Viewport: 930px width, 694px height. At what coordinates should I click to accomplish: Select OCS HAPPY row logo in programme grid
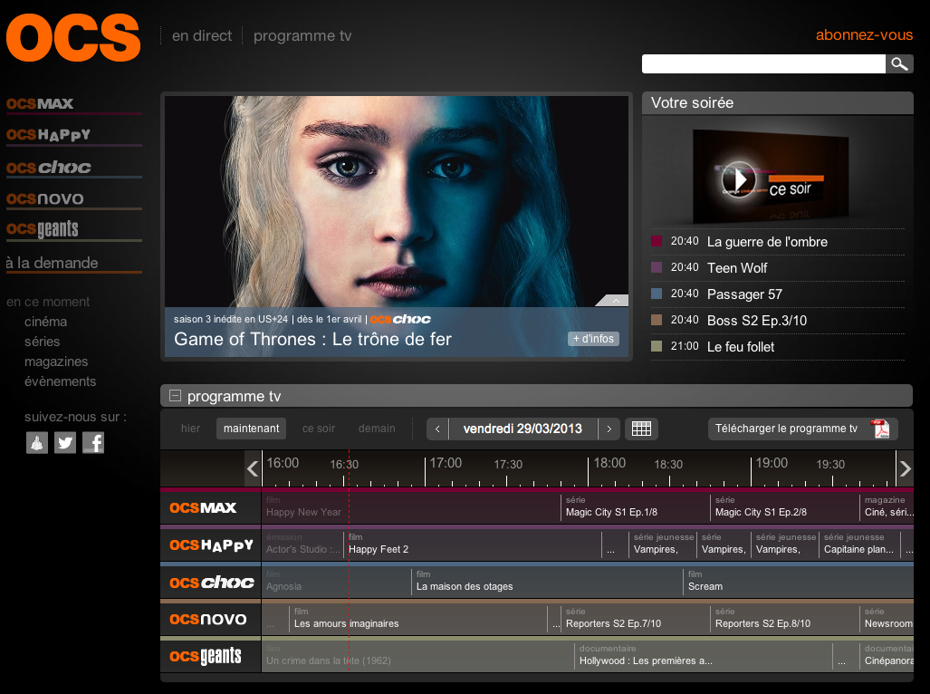click(211, 545)
